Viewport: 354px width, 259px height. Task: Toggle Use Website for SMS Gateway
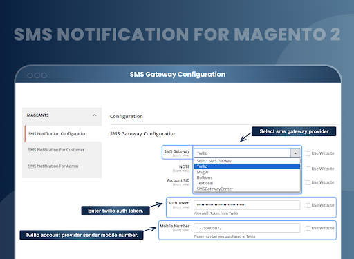point(308,153)
